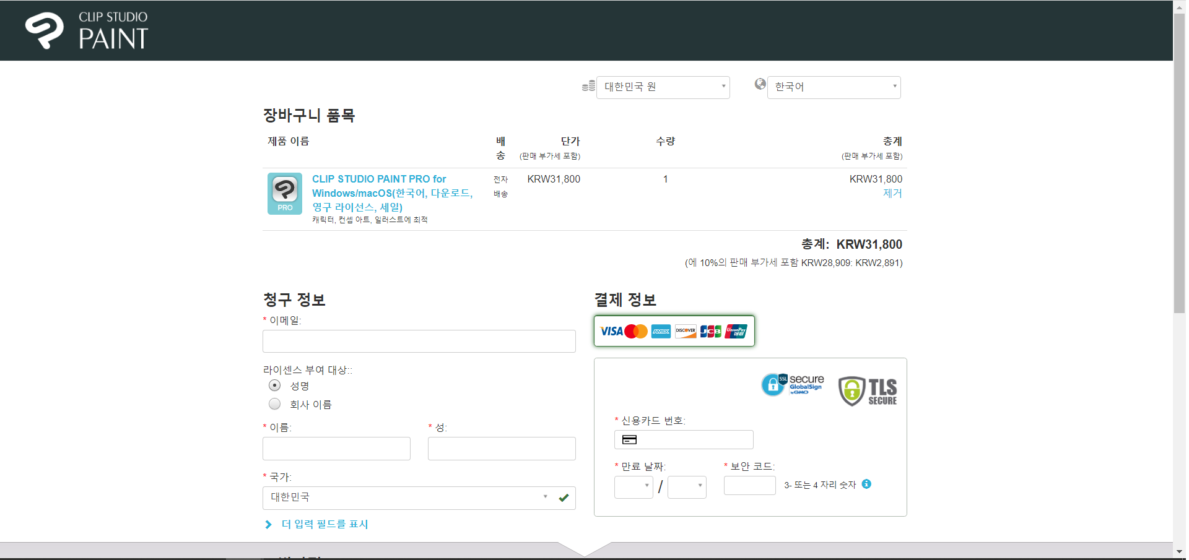
Task: Click the CLIP STUDIO PAINT PRO product thumbnail
Action: 285,194
